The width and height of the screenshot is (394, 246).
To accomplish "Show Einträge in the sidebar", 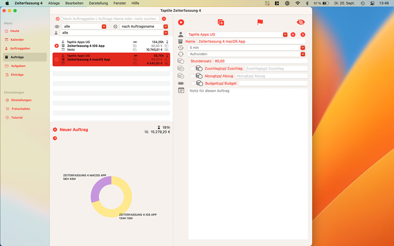I will tap(17, 75).
